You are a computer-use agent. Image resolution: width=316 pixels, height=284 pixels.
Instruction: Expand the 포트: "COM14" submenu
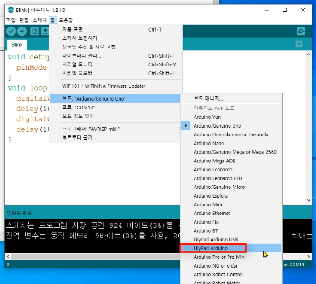tap(115, 107)
